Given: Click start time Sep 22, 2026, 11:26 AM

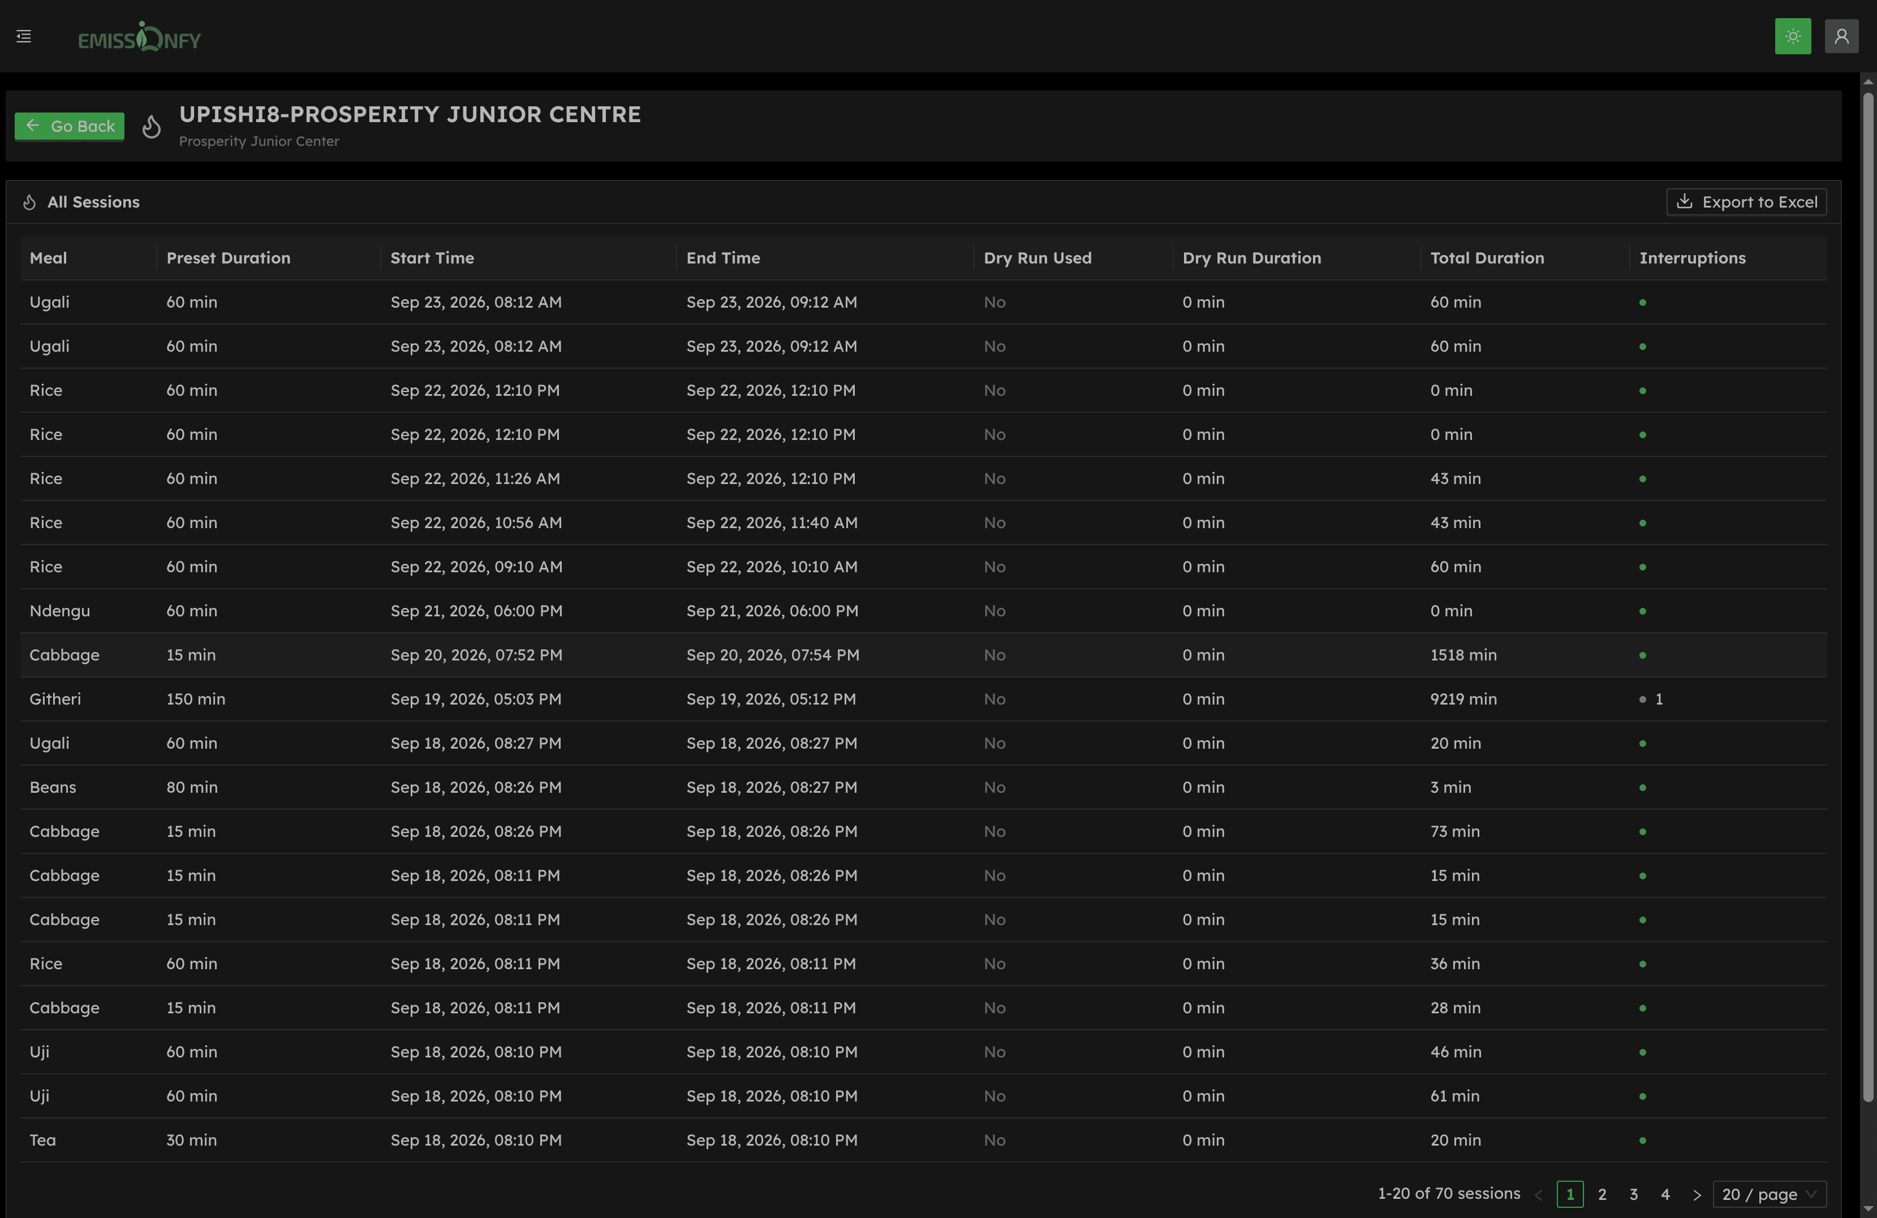Looking at the screenshot, I should pos(475,478).
